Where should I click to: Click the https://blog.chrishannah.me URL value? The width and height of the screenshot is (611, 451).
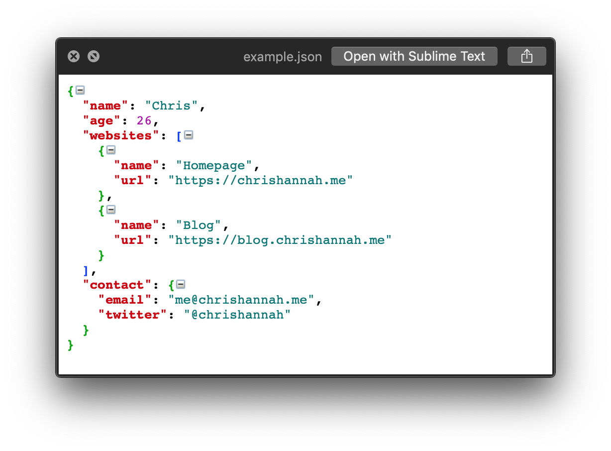tap(280, 240)
